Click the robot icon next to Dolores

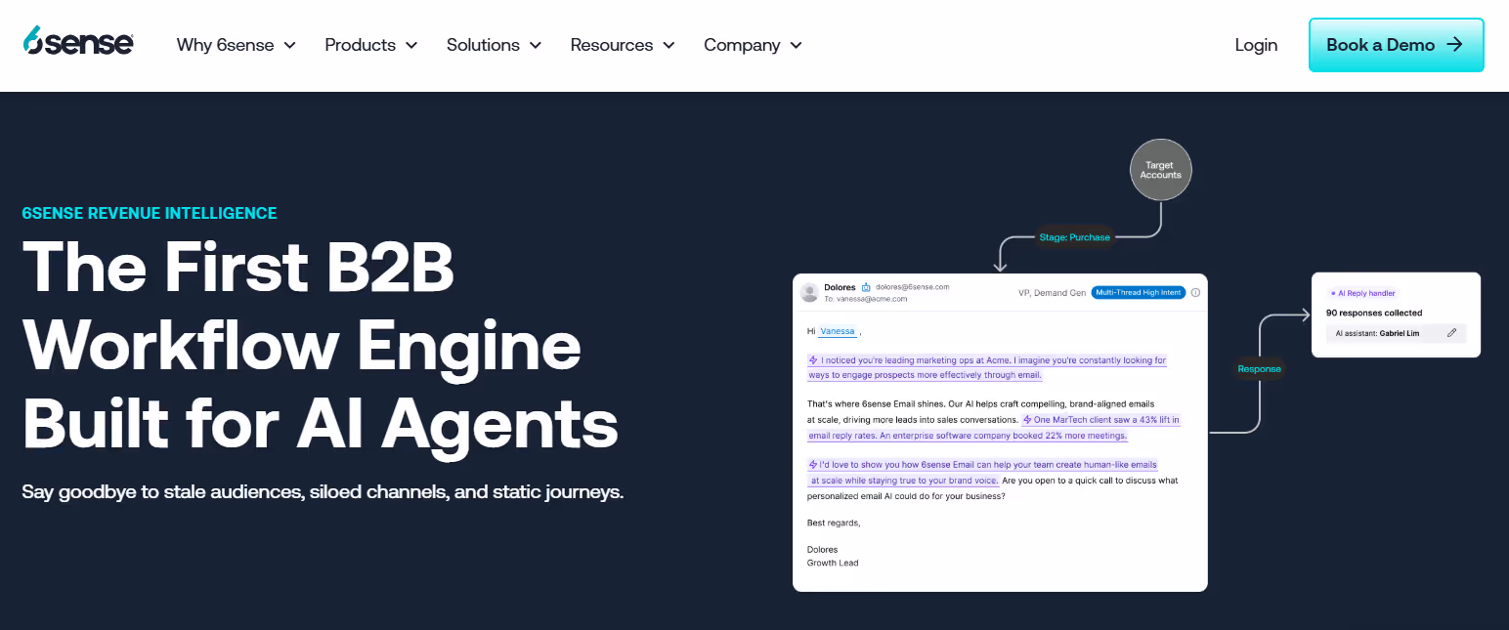(866, 287)
